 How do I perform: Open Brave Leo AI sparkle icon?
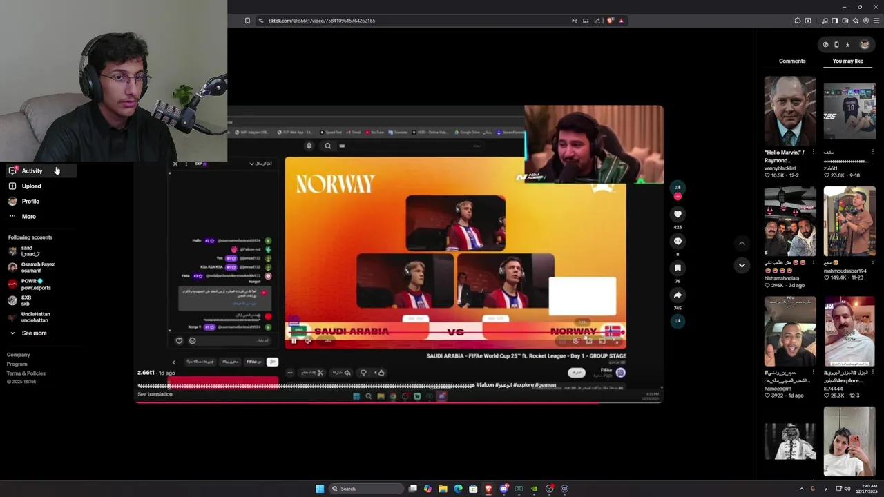[856, 21]
